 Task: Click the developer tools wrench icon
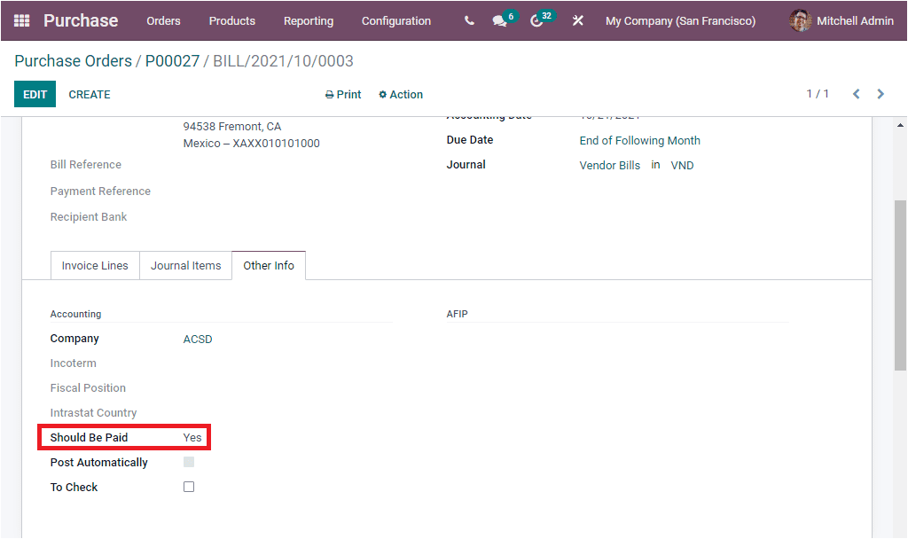[x=578, y=20]
